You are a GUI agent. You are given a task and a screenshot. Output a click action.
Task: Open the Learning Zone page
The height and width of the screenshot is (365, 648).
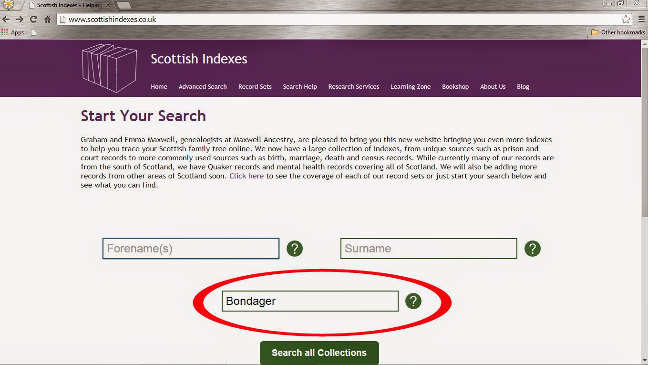pos(411,86)
